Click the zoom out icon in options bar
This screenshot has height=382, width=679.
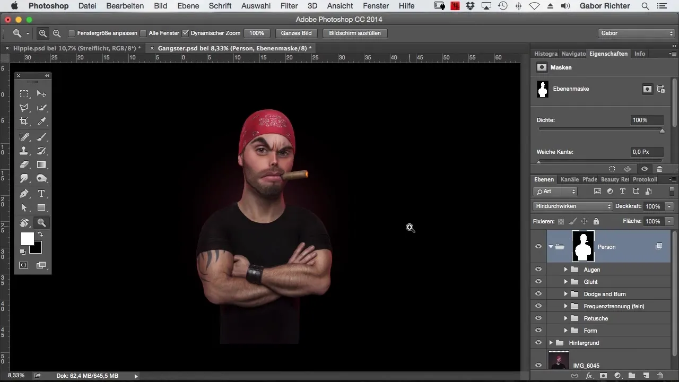[56, 33]
